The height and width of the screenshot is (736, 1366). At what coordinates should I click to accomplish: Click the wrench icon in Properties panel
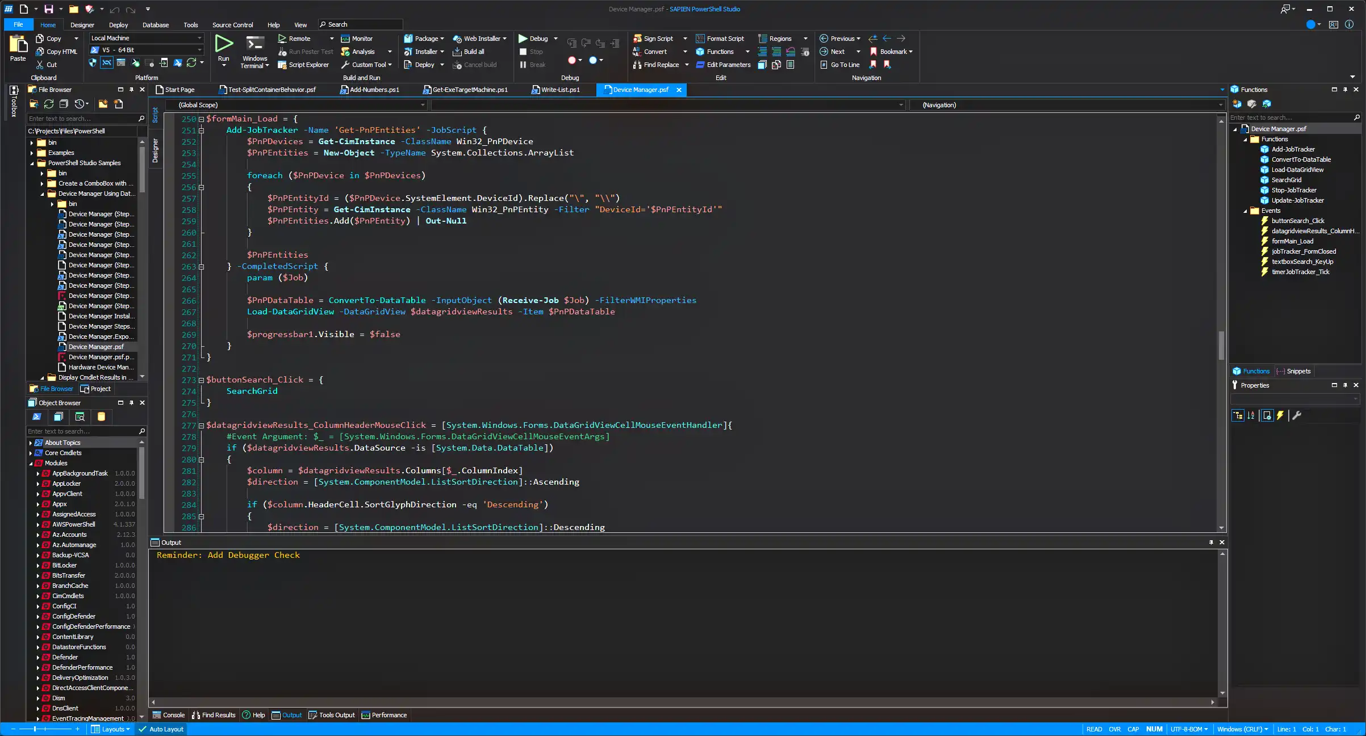[1296, 415]
